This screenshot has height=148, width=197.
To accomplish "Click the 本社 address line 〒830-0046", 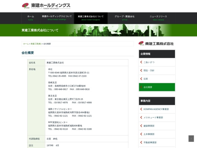I will 69,73.
